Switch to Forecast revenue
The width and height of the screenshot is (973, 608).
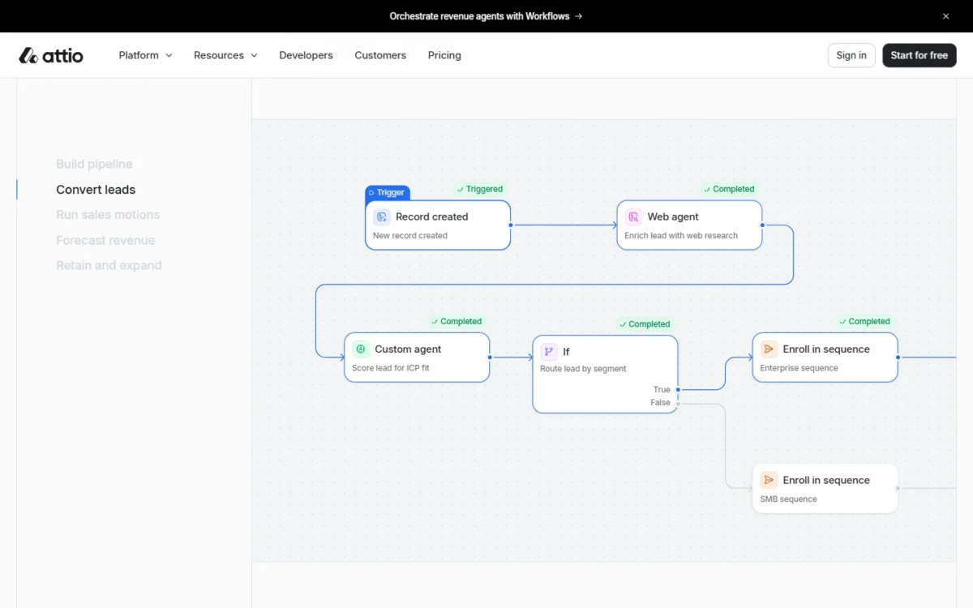pyautogui.click(x=105, y=240)
